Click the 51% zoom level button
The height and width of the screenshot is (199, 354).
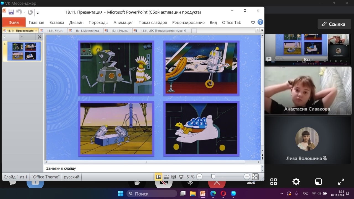pyautogui.click(x=190, y=177)
